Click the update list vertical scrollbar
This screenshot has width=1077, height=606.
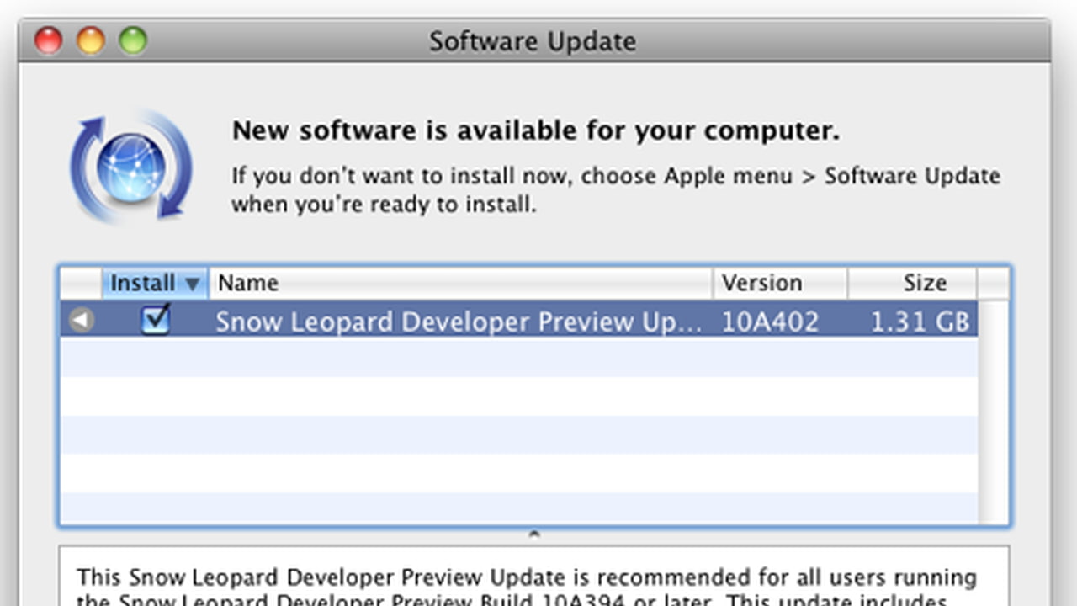993,411
